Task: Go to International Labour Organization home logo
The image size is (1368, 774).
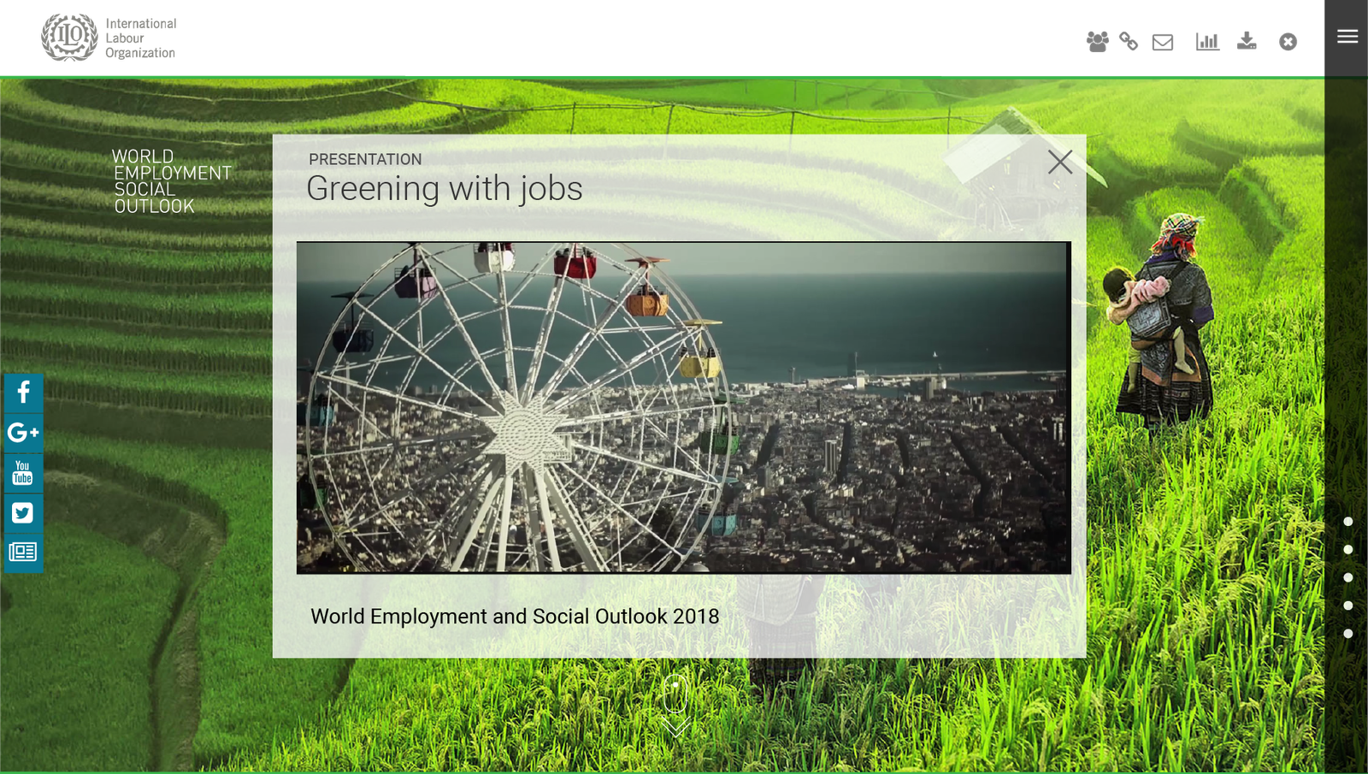Action: [x=109, y=38]
